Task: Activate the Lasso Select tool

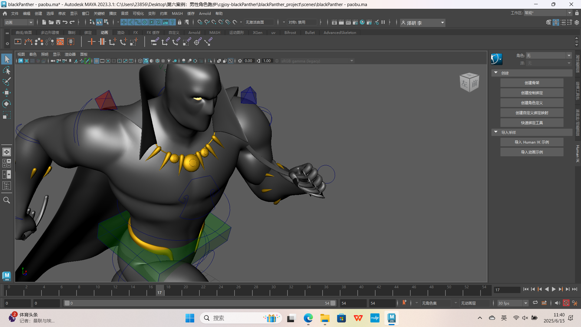Action: click(x=7, y=71)
